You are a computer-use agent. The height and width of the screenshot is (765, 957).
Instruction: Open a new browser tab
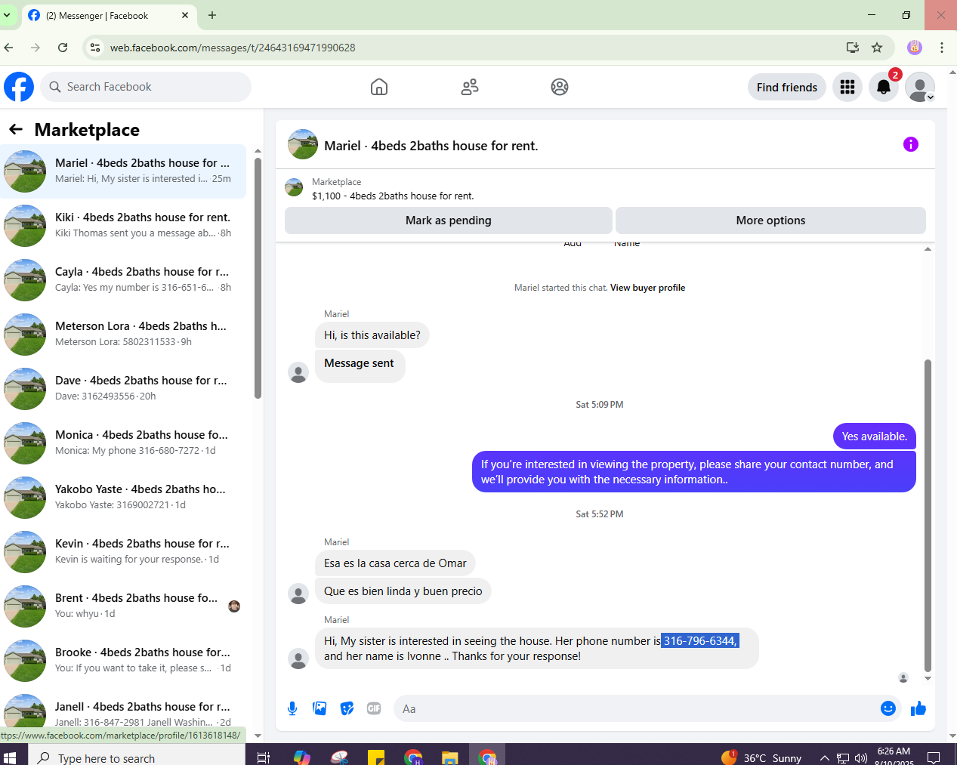[212, 15]
